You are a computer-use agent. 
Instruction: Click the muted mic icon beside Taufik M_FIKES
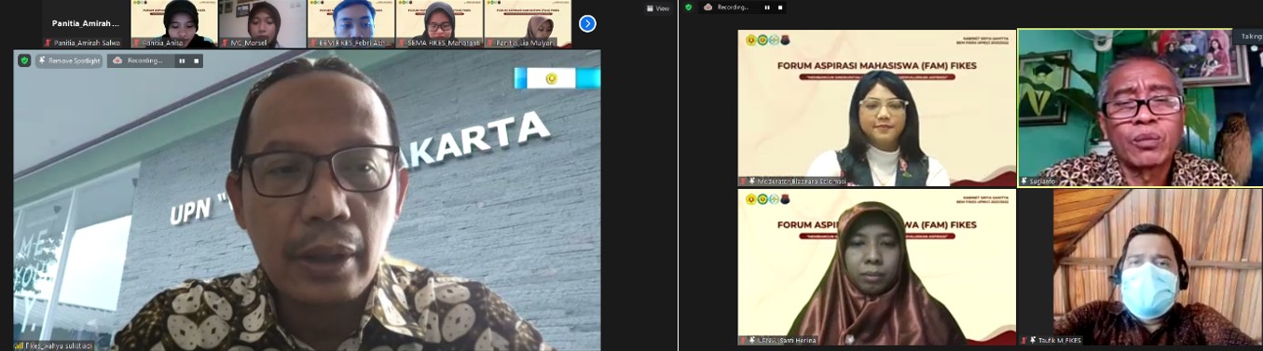pos(1023,341)
